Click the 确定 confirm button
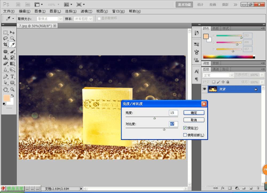The width and height of the screenshot is (267, 193). [194, 113]
